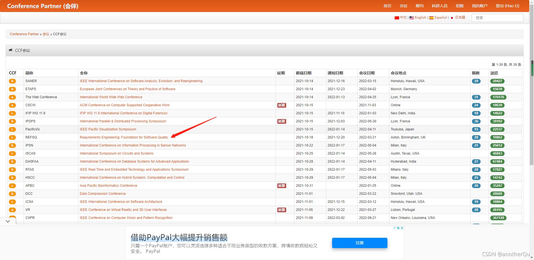The height and width of the screenshot is (260, 534).
Task: Click the CCF rank c badge for REFSQ
Action: pyautogui.click(x=12, y=137)
